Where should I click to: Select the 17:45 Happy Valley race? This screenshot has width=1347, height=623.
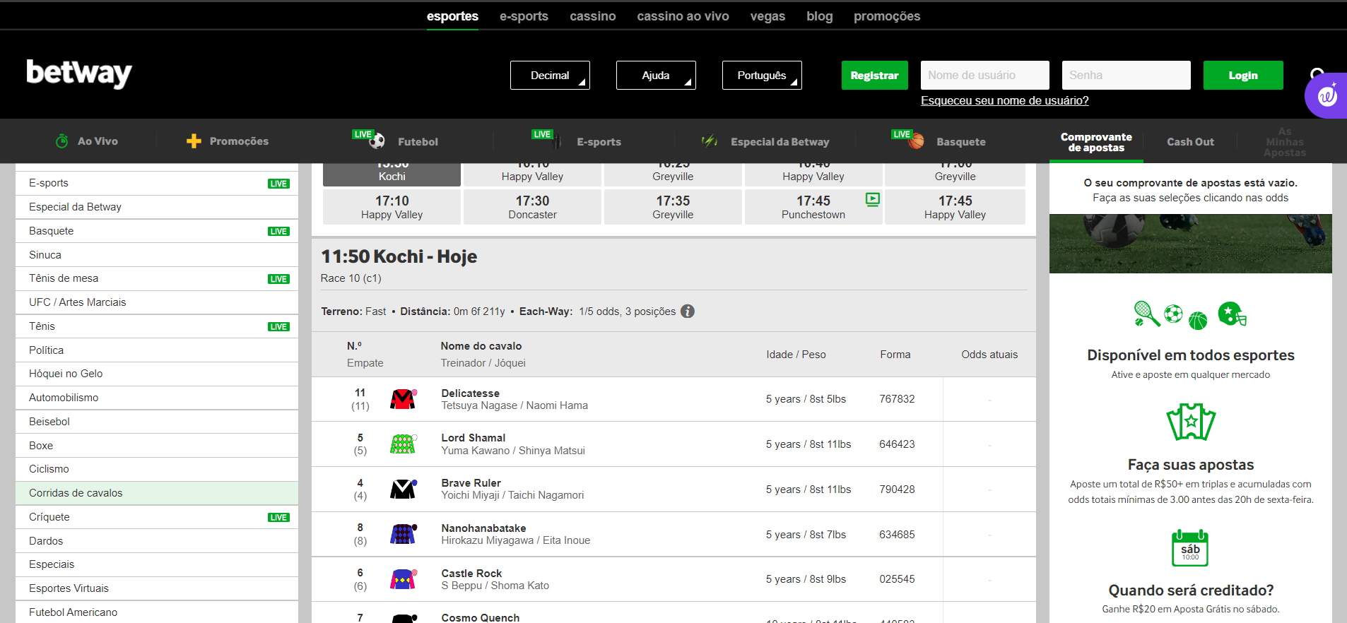955,207
